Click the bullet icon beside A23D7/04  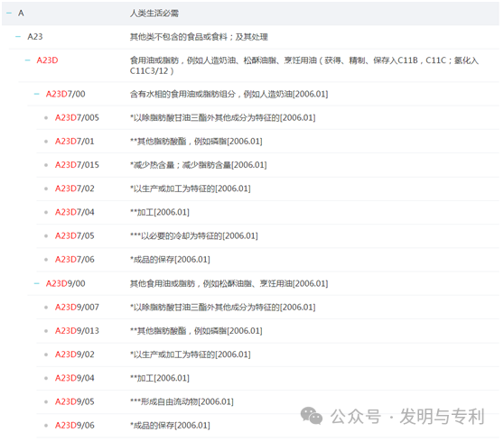46,212
